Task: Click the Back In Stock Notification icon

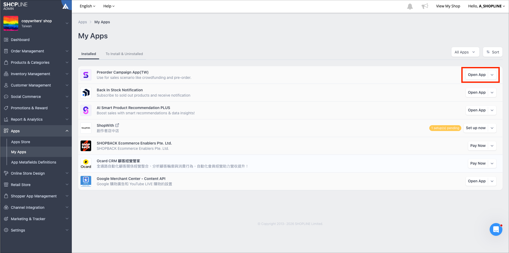Action: click(x=86, y=93)
